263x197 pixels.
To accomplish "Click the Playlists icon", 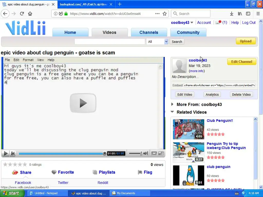I will tap(95, 172).
